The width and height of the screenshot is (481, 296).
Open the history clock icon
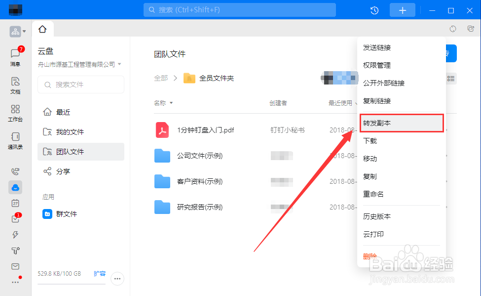374,10
